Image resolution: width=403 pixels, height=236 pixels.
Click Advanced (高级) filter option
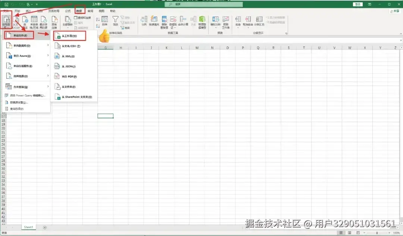[x=125, y=28]
